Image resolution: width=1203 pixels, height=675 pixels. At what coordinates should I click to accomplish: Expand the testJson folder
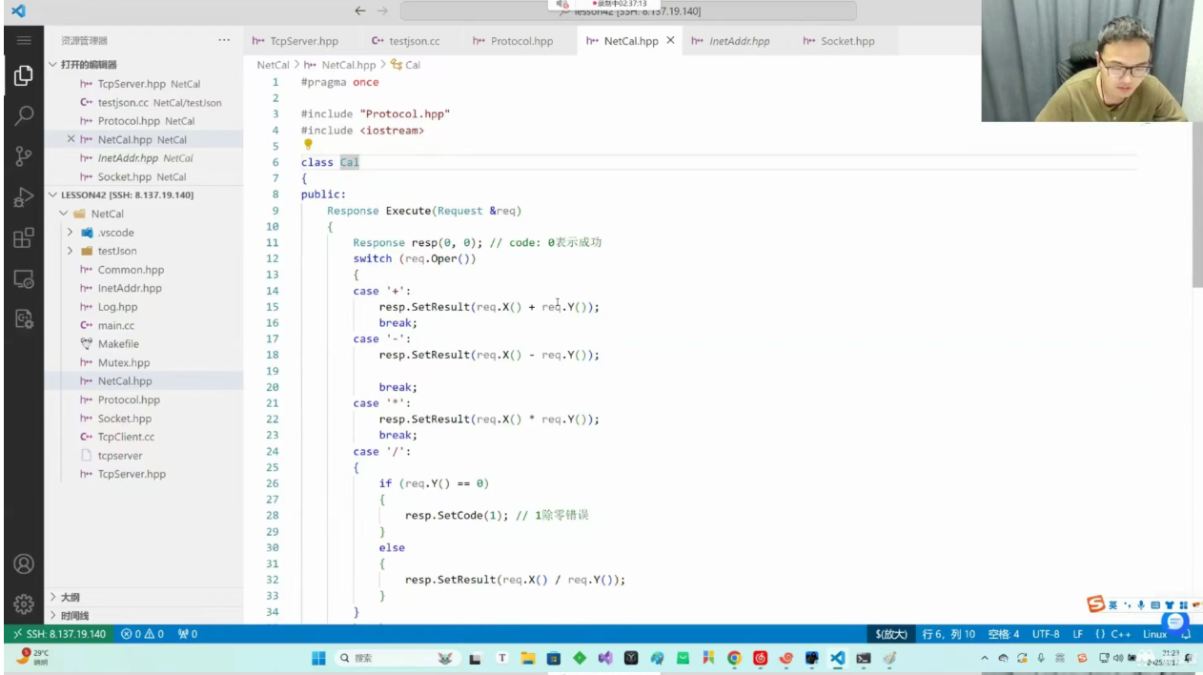[x=70, y=251]
